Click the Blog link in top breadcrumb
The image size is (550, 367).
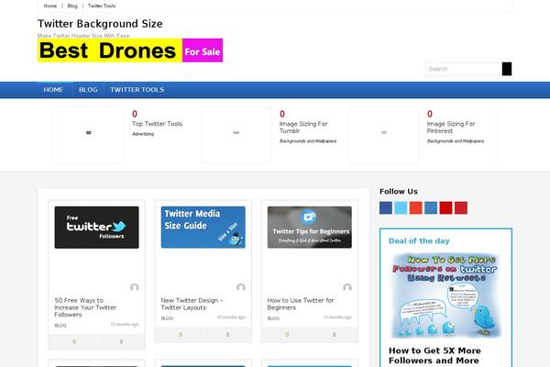pos(72,6)
